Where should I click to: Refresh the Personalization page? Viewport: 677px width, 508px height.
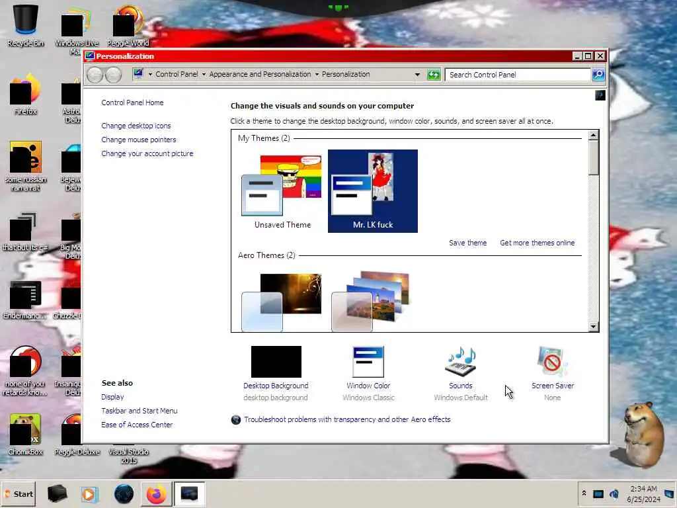[434, 75]
